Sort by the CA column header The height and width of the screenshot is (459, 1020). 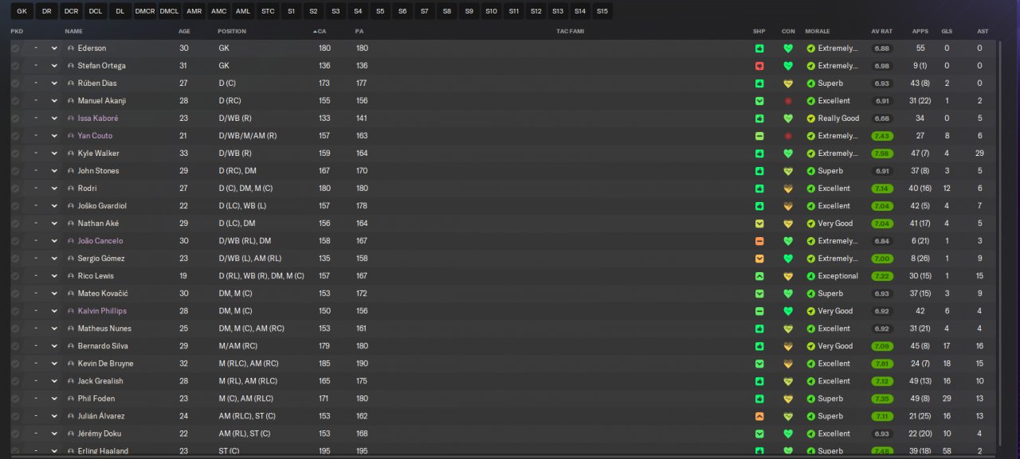[322, 31]
